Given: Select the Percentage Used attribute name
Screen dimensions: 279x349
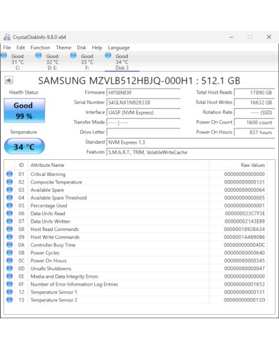Looking at the screenshot, I should point(49,206).
